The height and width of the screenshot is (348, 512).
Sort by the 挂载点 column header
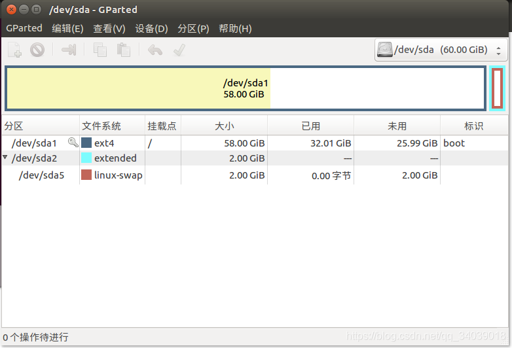click(163, 126)
